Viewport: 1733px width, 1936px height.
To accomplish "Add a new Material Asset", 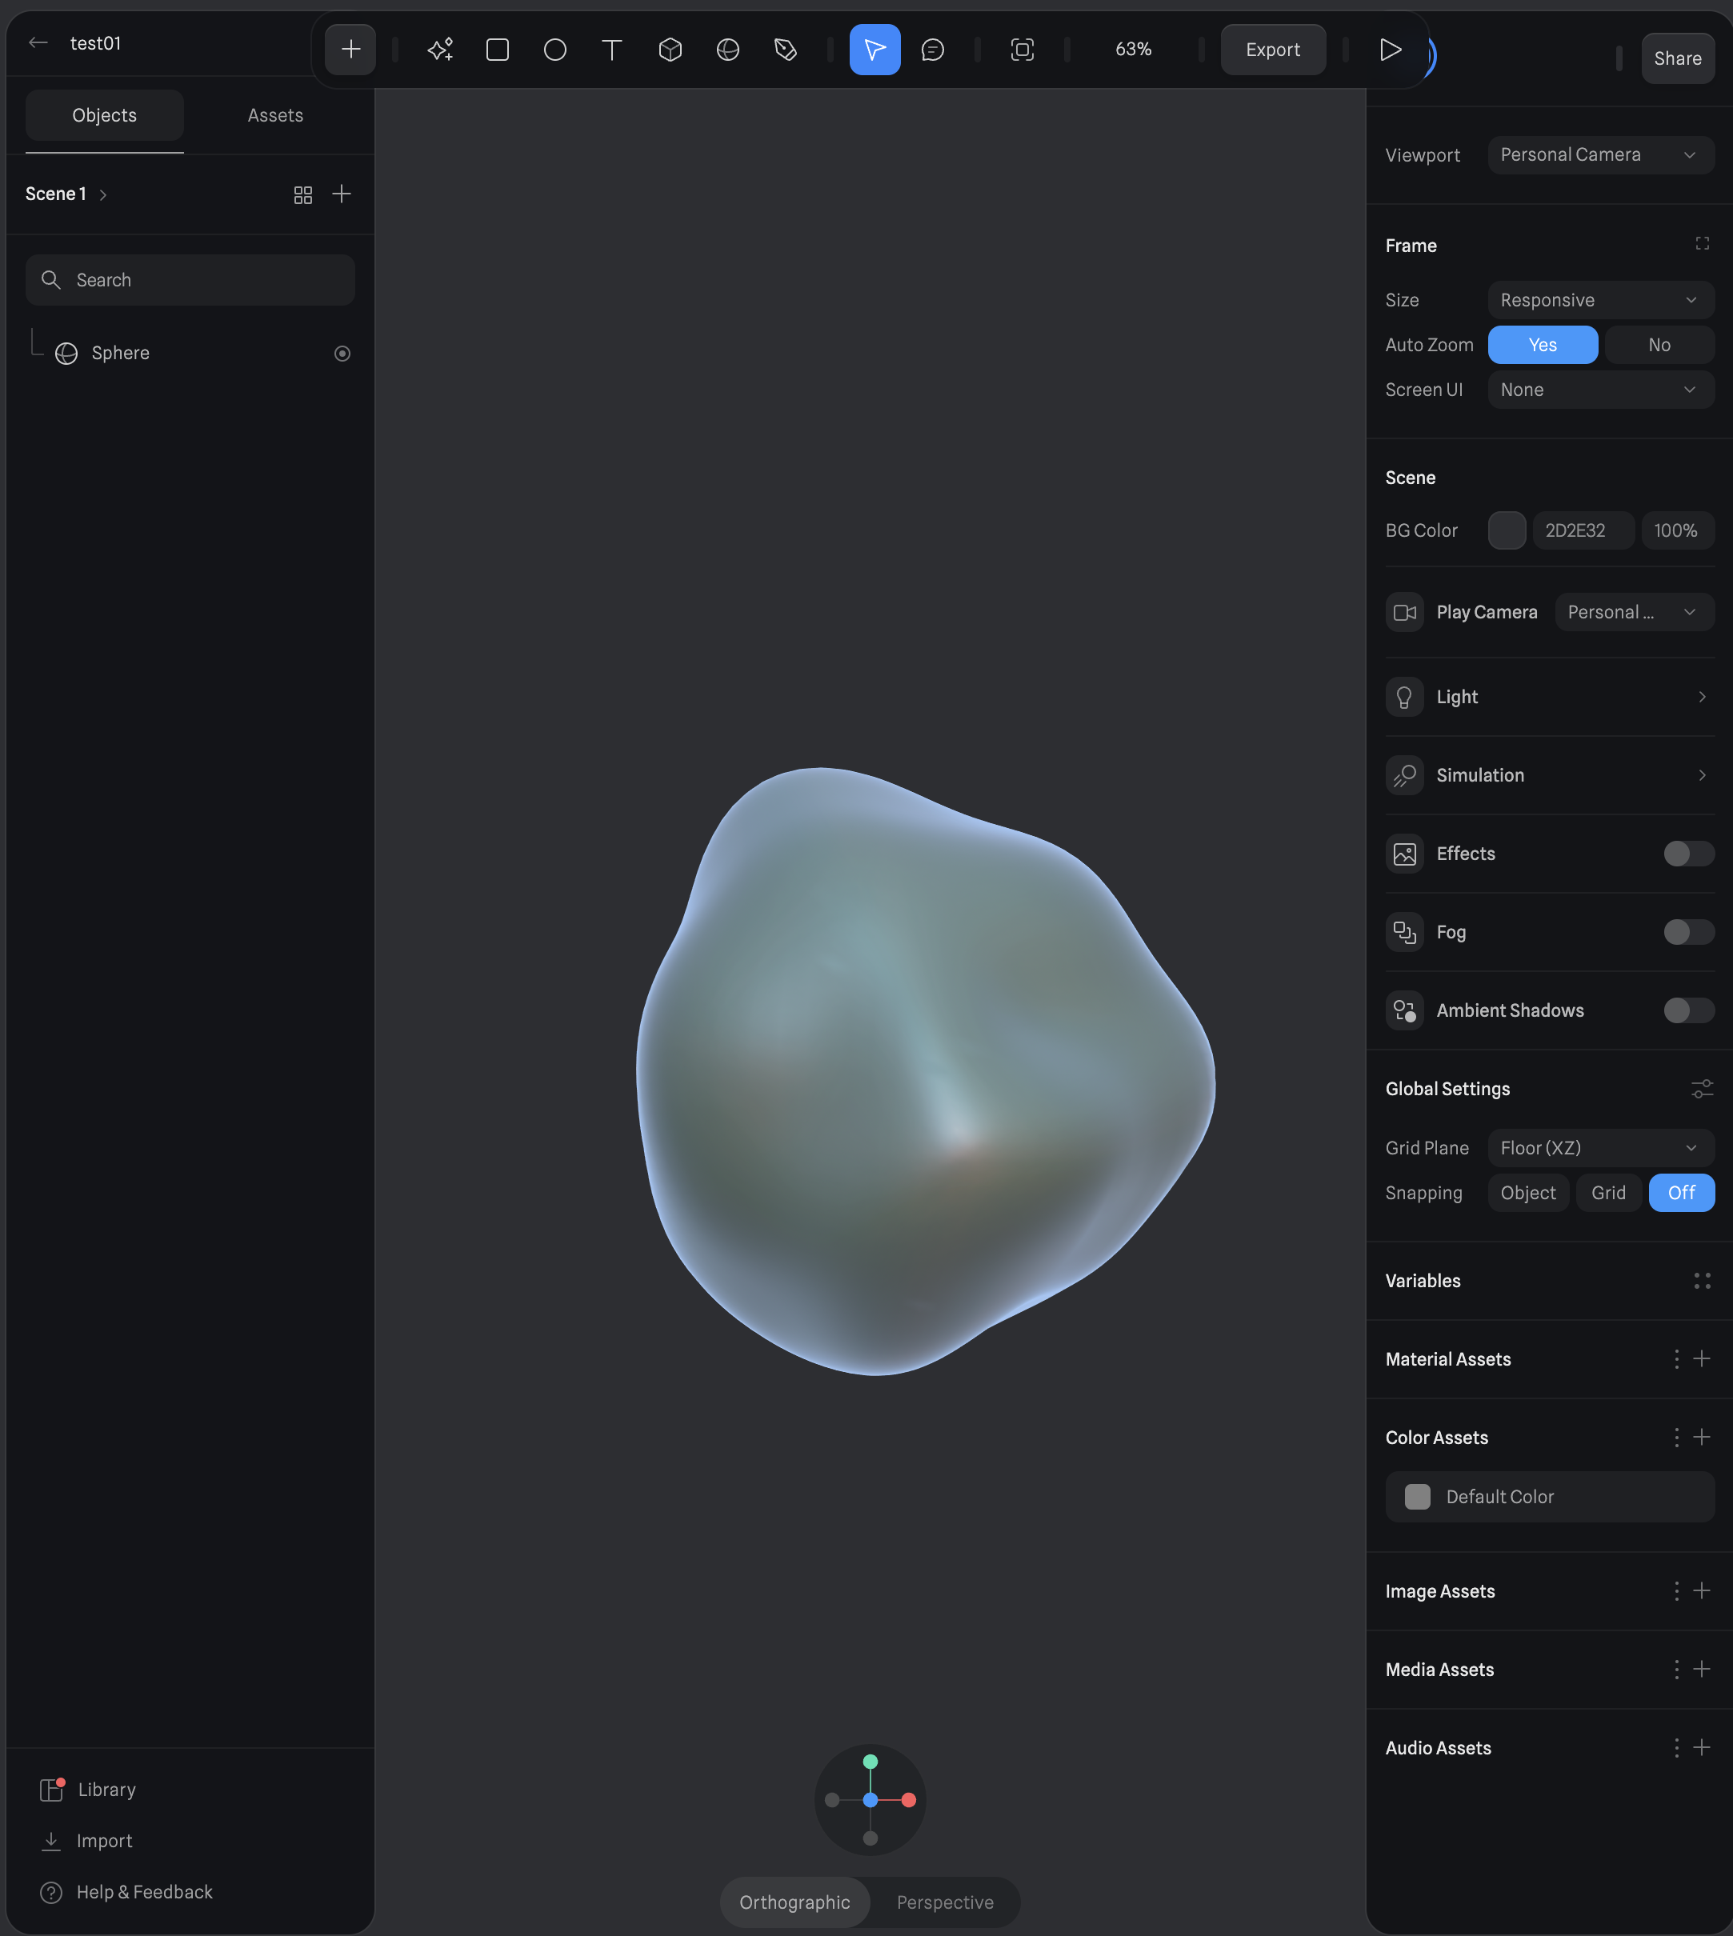I will pos(1702,1359).
